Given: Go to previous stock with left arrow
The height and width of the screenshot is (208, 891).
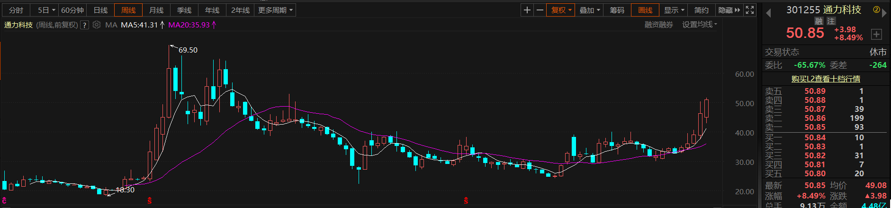Looking at the screenshot, I should coord(768,13).
